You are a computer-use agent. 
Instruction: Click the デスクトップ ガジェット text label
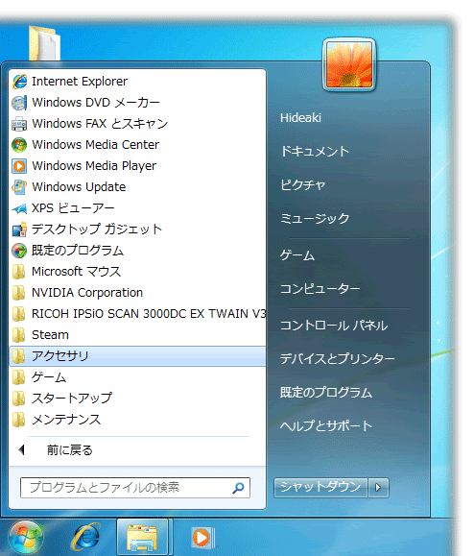coord(97,230)
